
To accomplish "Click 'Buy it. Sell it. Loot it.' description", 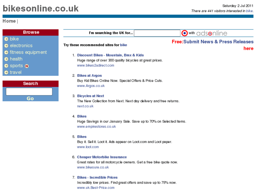I will click(x=125, y=142).
